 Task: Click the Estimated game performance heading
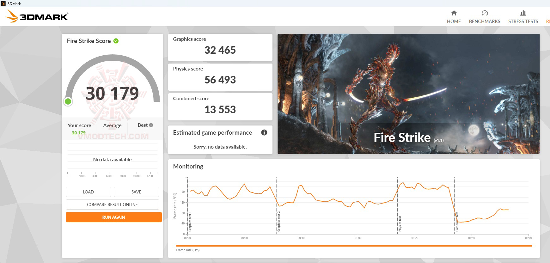point(212,132)
